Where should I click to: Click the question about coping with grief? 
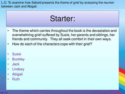pos(52,44)
